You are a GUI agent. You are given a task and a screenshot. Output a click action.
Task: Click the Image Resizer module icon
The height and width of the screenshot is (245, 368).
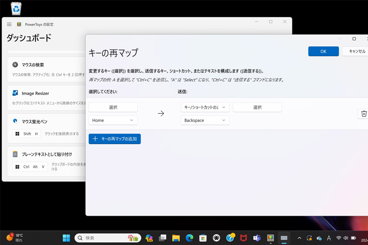click(15, 93)
